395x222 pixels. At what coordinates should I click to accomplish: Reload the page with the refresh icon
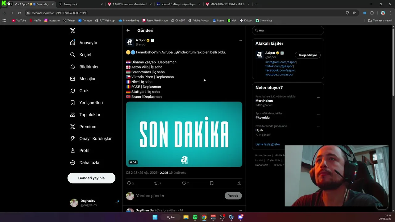coord(19,13)
